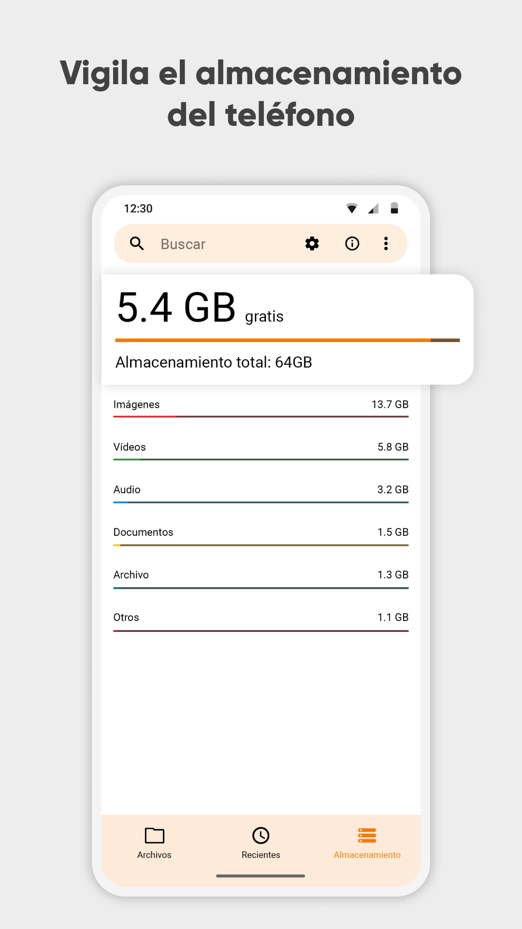Click the Audio usage progress bar
522x929 pixels.
click(261, 502)
